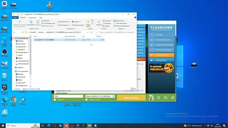
Task: Open address bar history dropdown chevron
Action: click(x=88, y=32)
